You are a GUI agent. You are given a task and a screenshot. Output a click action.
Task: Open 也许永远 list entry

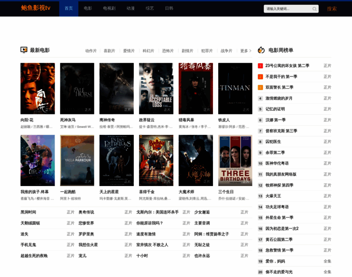tap(202, 256)
